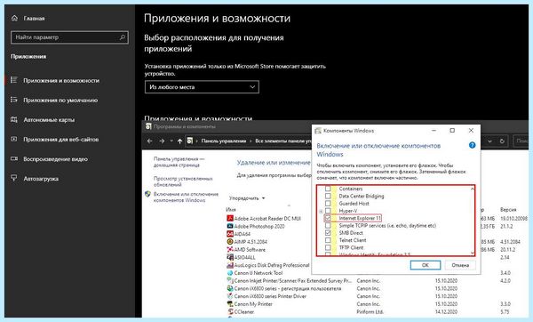Open Панель управления — домашняя страница link
533x322 pixels.
pyautogui.click(x=179, y=162)
